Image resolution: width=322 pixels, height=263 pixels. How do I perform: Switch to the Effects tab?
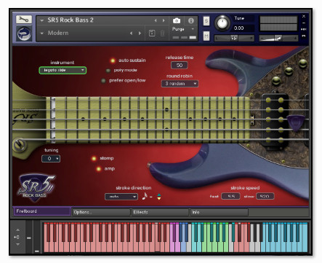click(x=160, y=212)
